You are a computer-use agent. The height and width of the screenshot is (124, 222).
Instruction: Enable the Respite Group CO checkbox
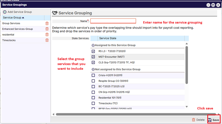(93, 81)
